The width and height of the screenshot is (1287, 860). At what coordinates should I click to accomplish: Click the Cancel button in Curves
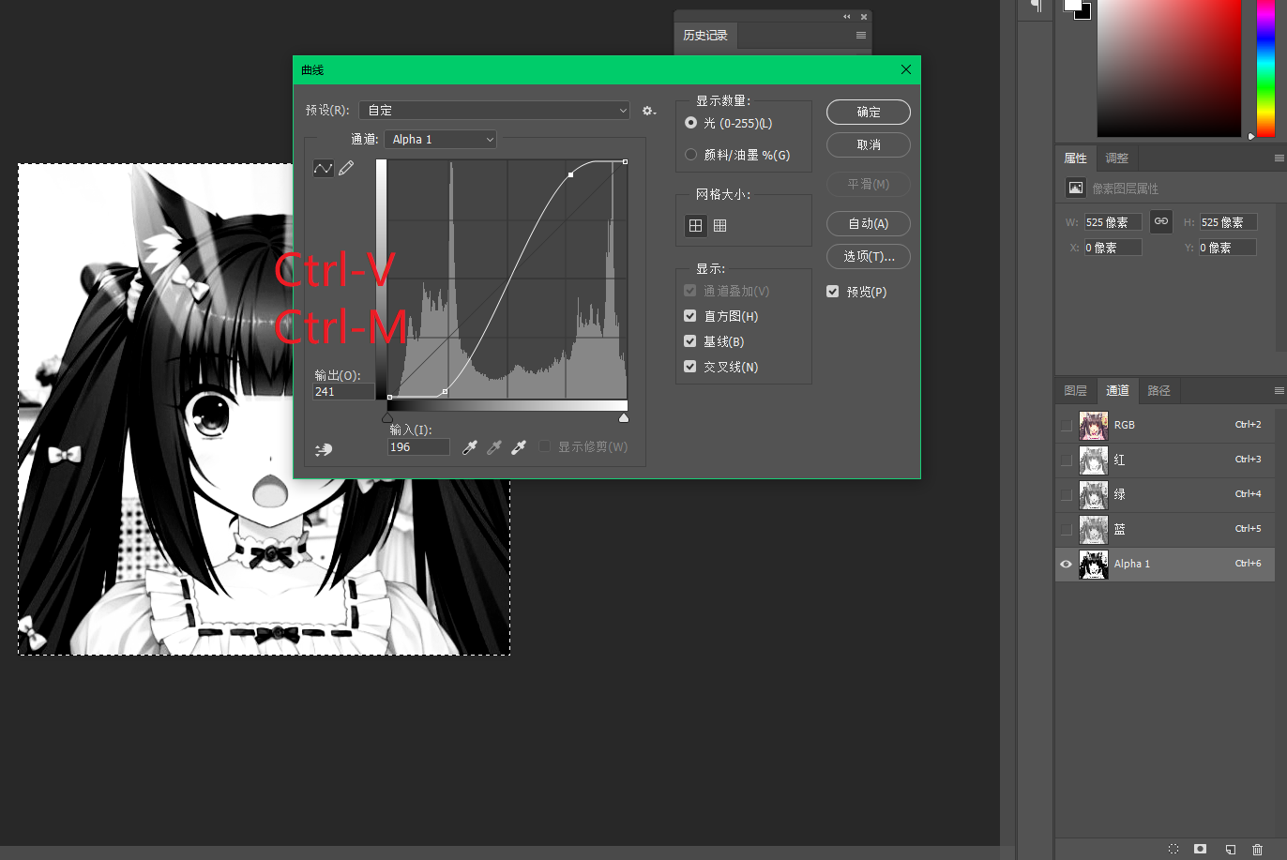[869, 144]
